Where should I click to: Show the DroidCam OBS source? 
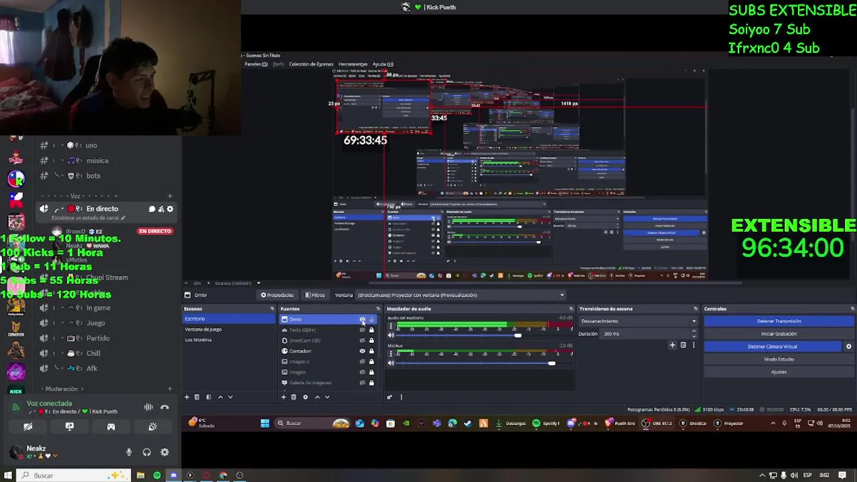[362, 341]
